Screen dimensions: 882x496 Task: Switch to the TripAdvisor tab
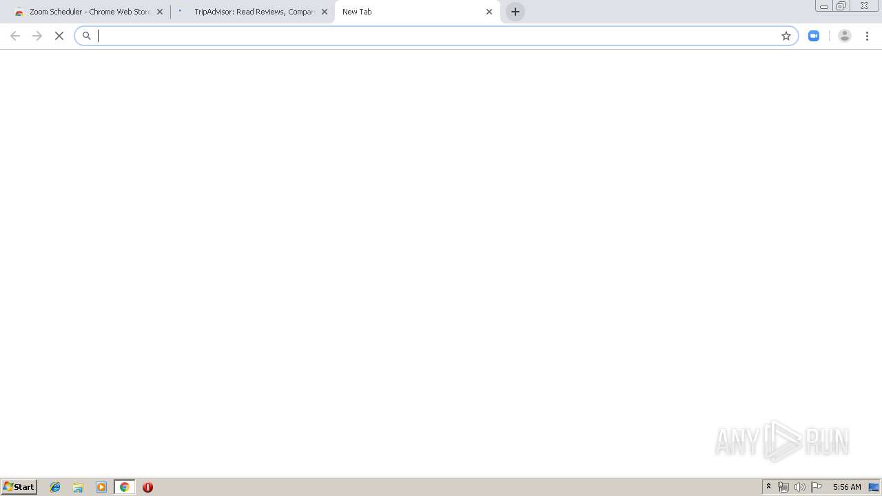(x=253, y=12)
